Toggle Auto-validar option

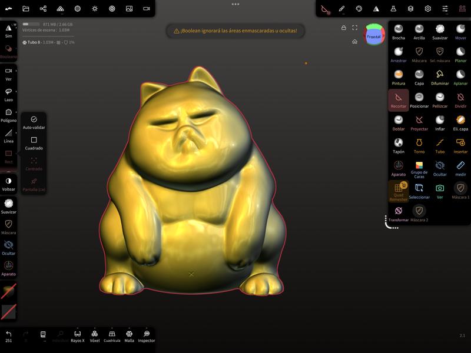click(x=34, y=122)
